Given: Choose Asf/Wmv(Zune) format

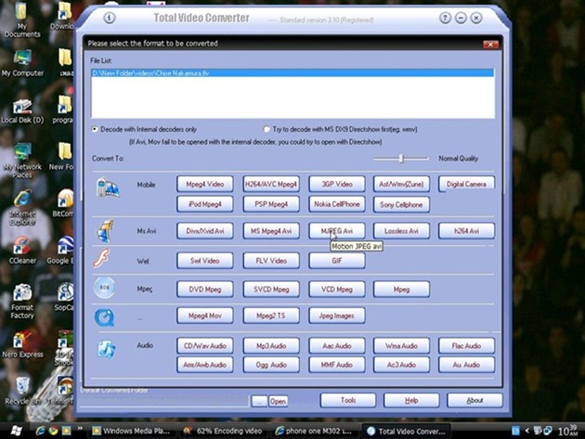Looking at the screenshot, I should click(x=401, y=184).
